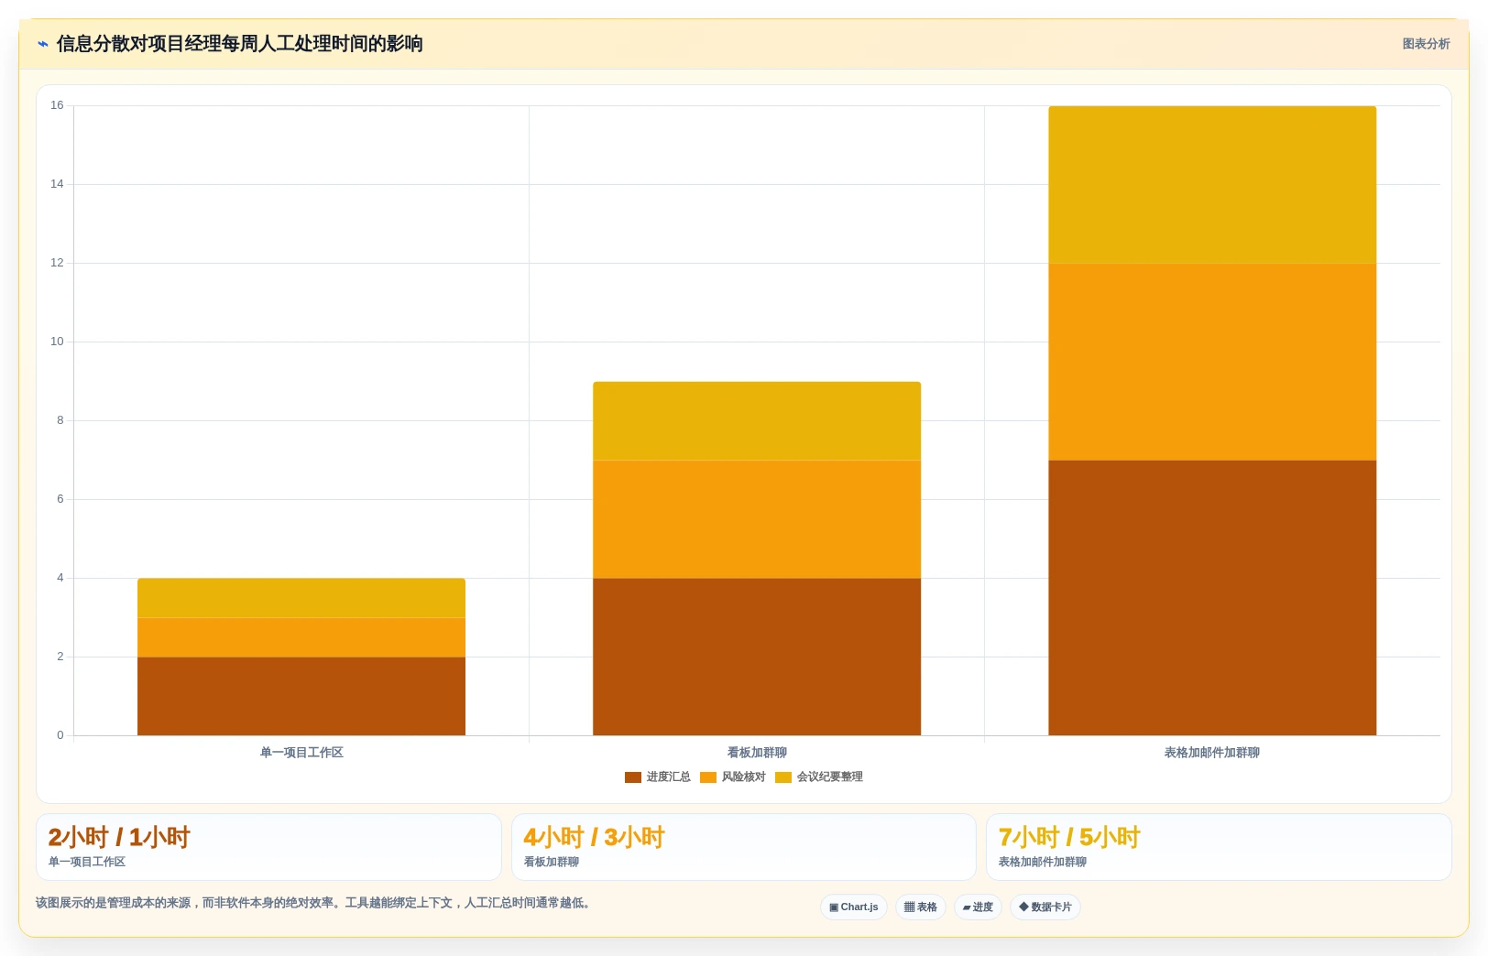Click the 风险核对 segment of 看板加群聊 bar
The height and width of the screenshot is (956, 1488).
point(757,519)
